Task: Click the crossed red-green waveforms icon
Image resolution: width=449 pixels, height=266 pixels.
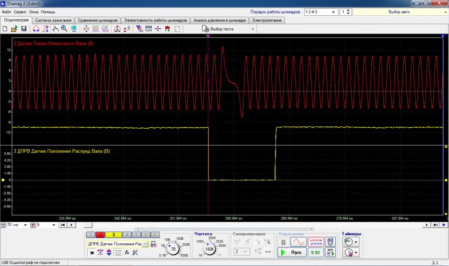Action: [x=86, y=29]
